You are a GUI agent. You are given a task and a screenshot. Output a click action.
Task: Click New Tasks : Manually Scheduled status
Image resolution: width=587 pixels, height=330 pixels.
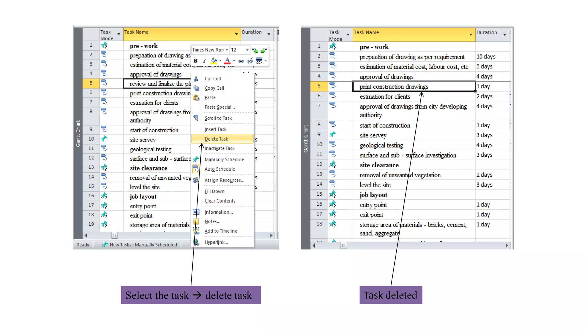[140, 245]
